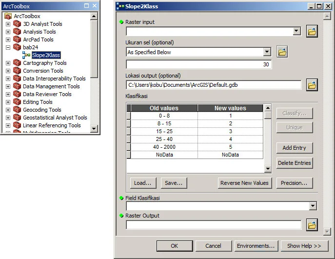Click the Geostatistical Analyst Tools toolbox icon
This screenshot has height=259, width=335.
[x=17, y=118]
